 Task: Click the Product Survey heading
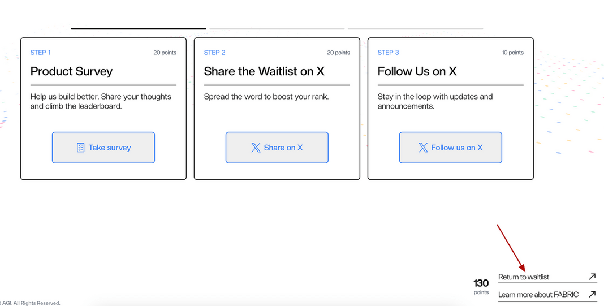click(x=71, y=71)
